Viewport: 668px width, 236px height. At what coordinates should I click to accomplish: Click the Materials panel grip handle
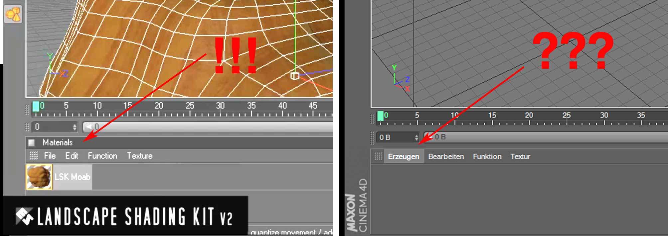pyautogui.click(x=34, y=156)
